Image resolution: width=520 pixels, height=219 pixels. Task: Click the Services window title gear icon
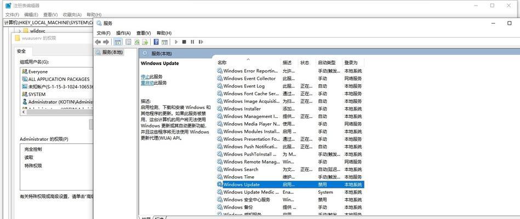click(x=99, y=23)
